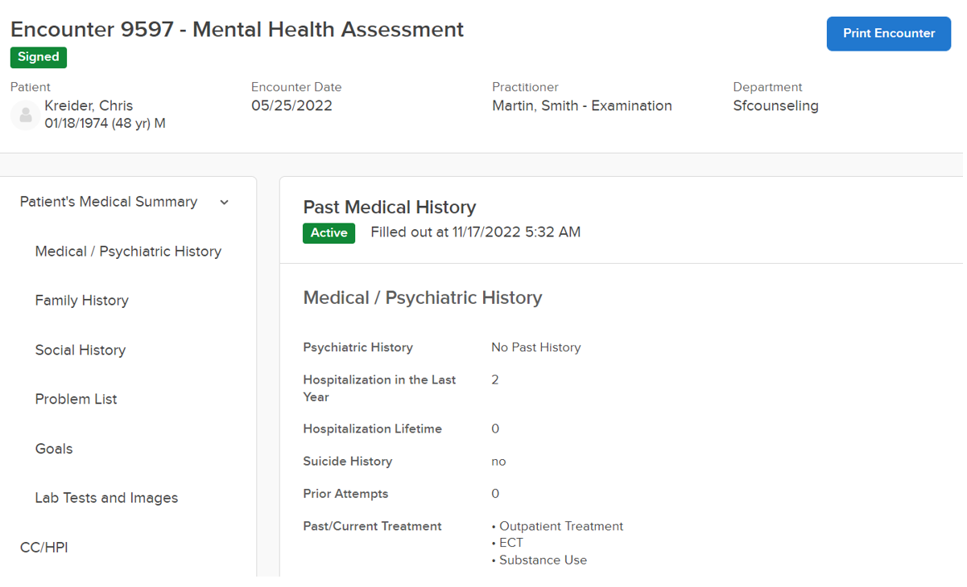Navigate to CC/HPI section
Viewport: 967px width, 587px height.
pos(44,548)
